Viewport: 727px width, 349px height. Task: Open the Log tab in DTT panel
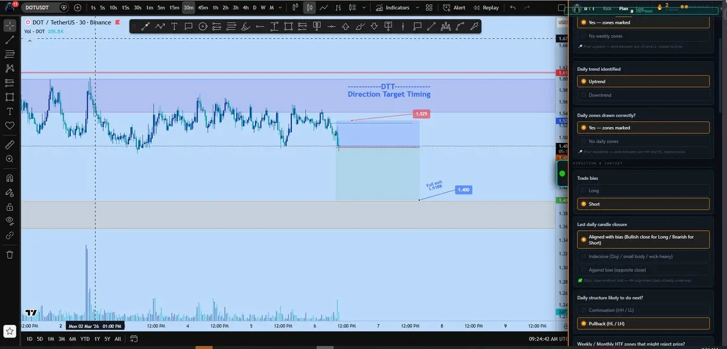(640, 9)
